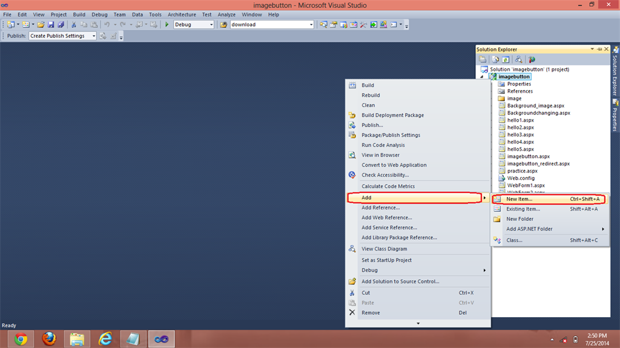
Task: Select hello1.aspx in Solution Explorer
Action: click(520, 120)
